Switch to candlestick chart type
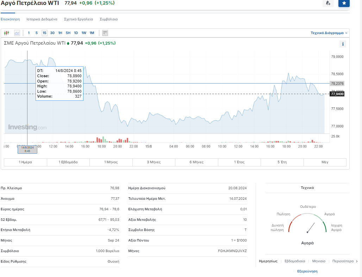Screen dimensions: 362x277 coord(6,33)
